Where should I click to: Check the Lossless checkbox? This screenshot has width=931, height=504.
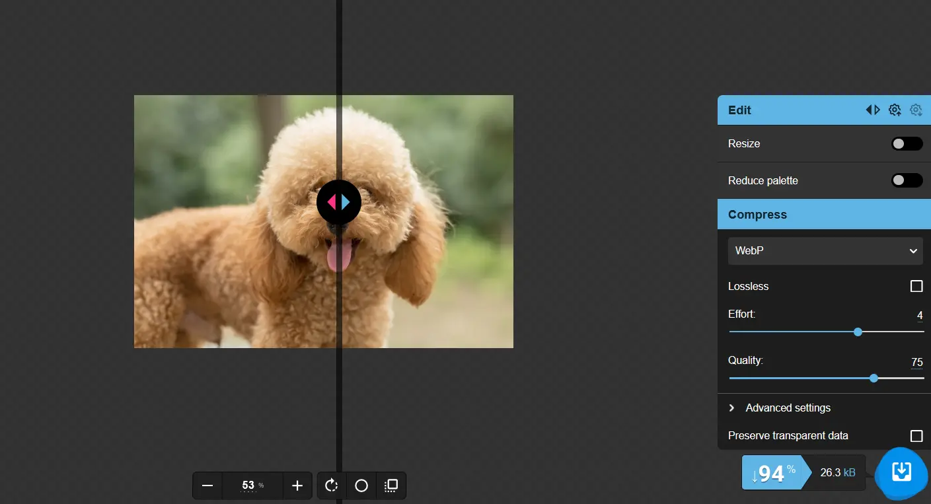pyautogui.click(x=916, y=286)
